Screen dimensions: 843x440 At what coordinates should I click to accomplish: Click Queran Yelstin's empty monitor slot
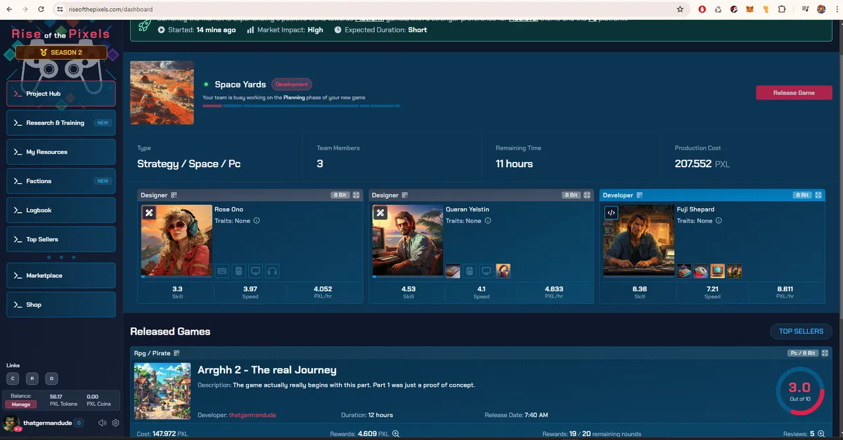[x=486, y=271]
